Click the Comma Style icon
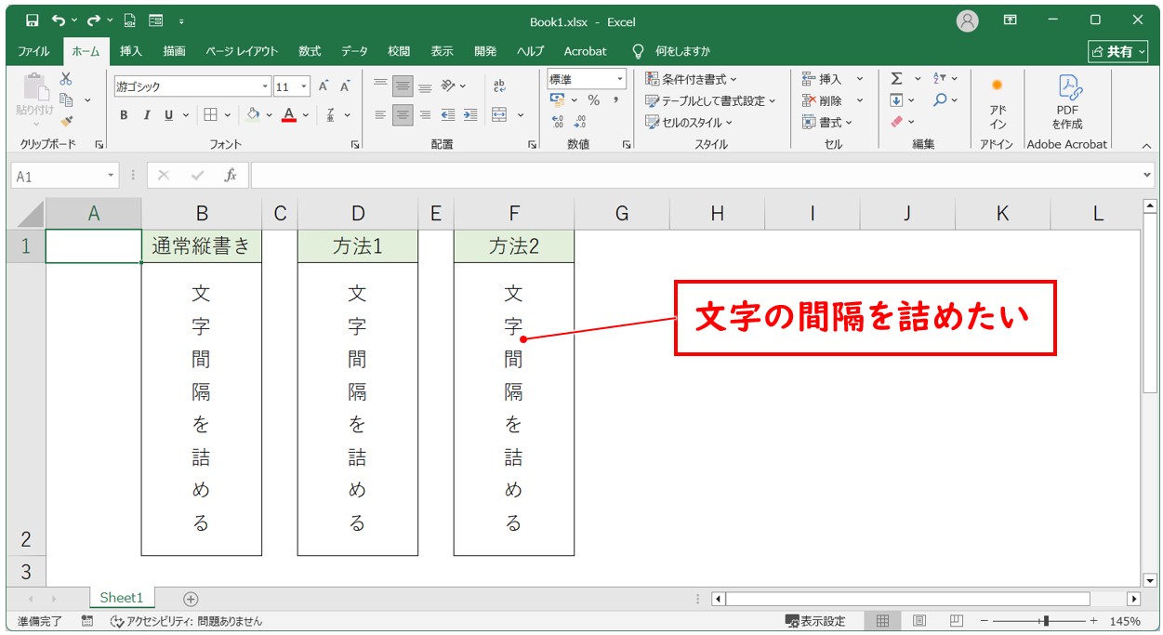The image size is (1163, 635). 615,100
